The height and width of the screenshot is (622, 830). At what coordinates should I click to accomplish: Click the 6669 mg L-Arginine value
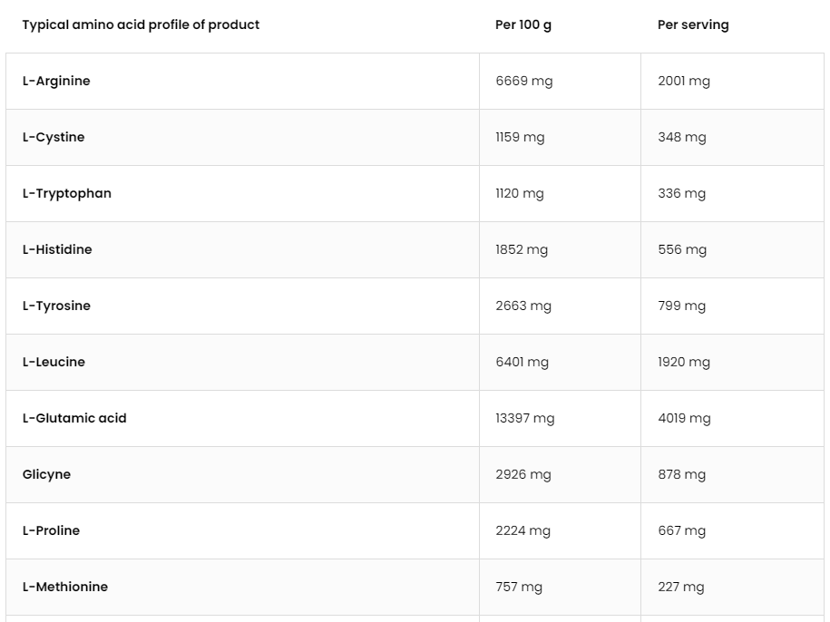pos(523,81)
